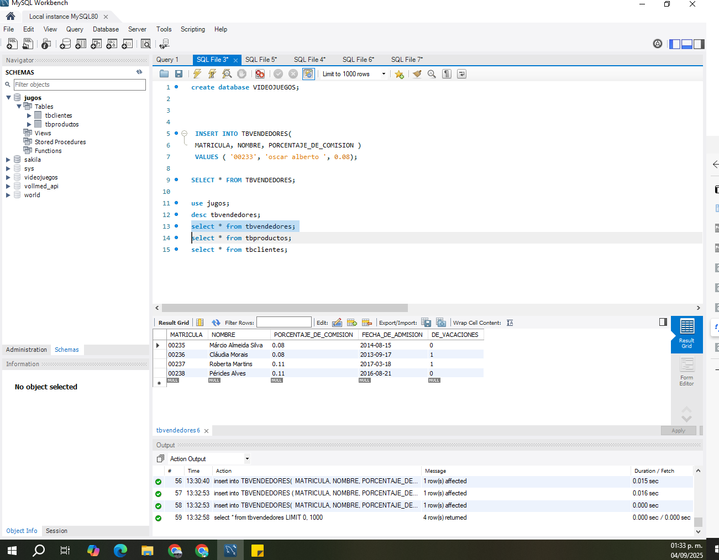Toggle wrap cell content in grid
This screenshot has width=719, height=560.
(510, 323)
